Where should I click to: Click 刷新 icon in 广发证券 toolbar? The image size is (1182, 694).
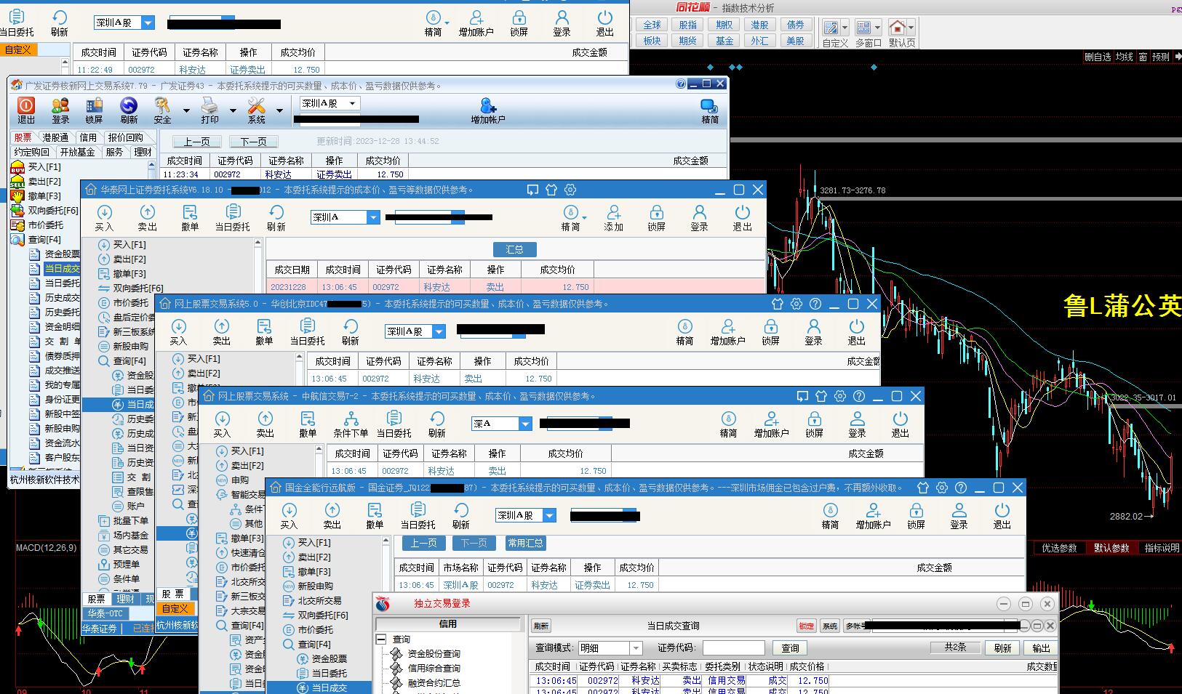129,106
